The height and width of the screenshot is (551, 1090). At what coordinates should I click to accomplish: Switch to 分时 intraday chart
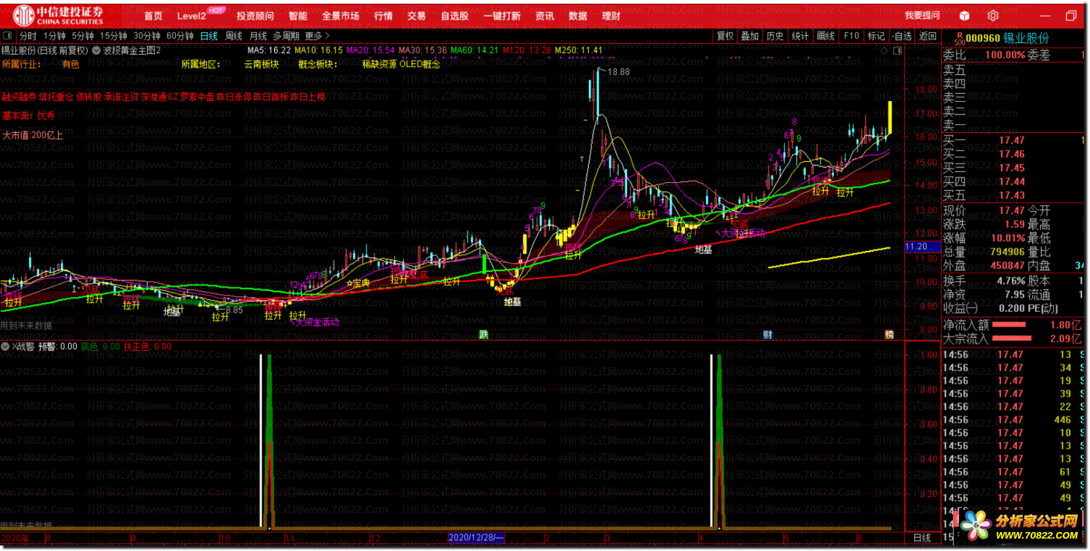28,36
